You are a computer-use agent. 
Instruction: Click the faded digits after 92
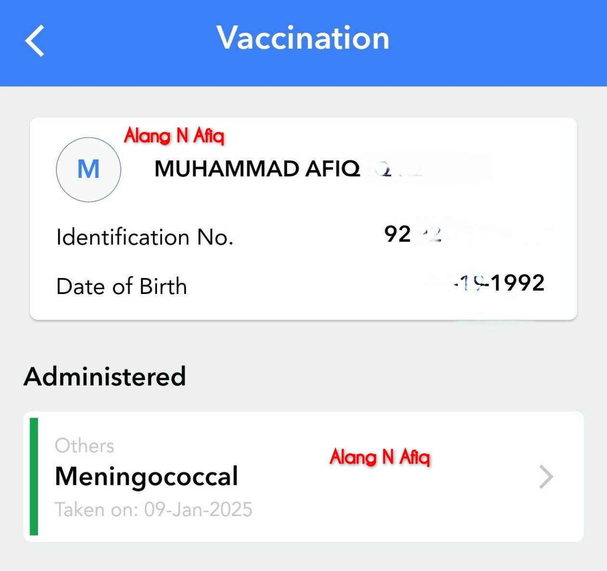tap(431, 235)
